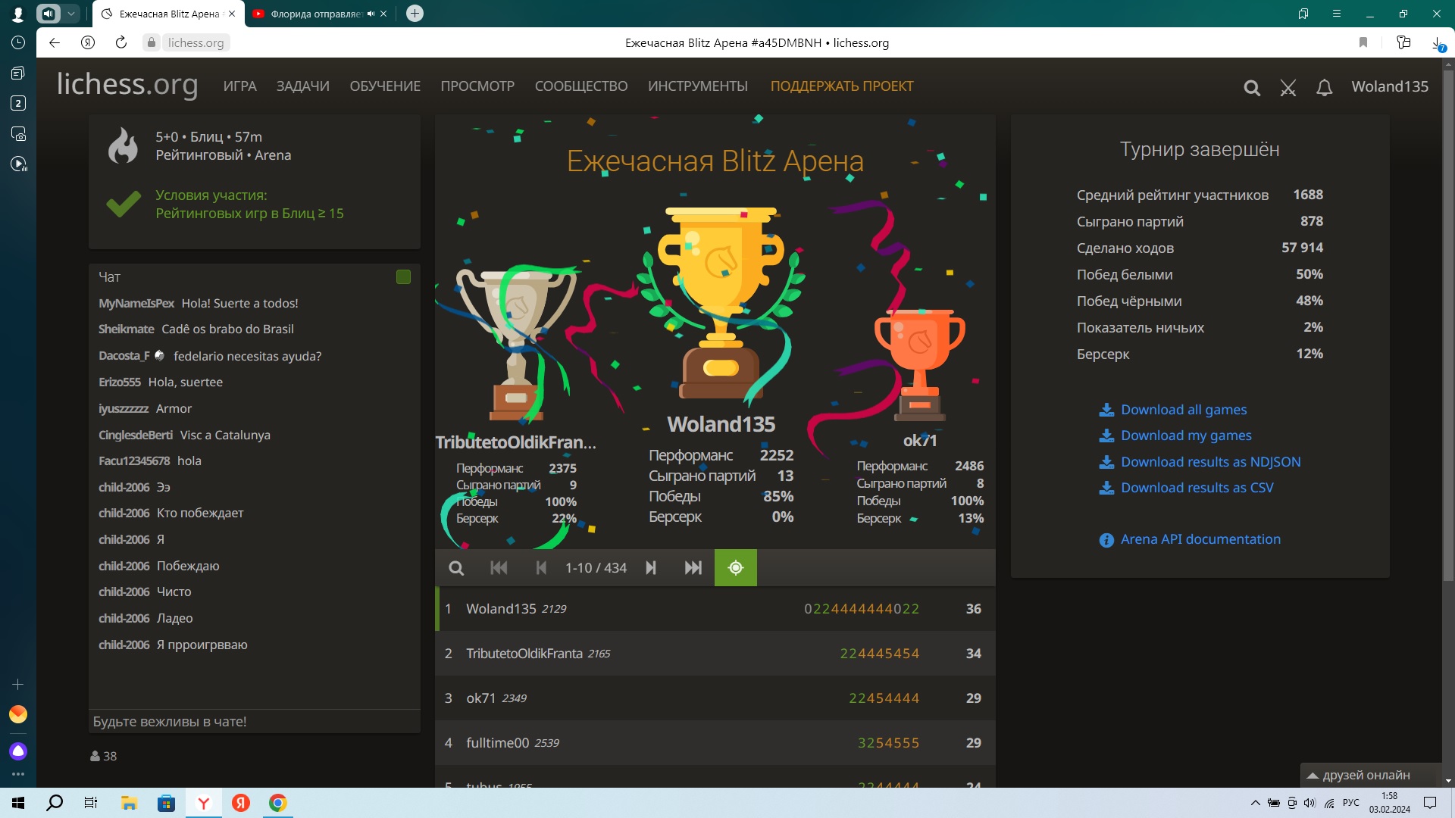Open the notifications bell icon

(x=1324, y=88)
